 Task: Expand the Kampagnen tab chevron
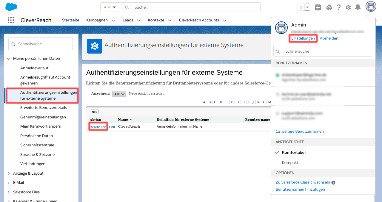[113, 21]
